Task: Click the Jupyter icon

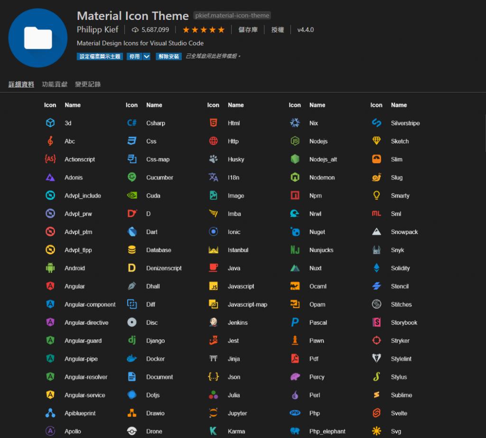Action: point(213,413)
